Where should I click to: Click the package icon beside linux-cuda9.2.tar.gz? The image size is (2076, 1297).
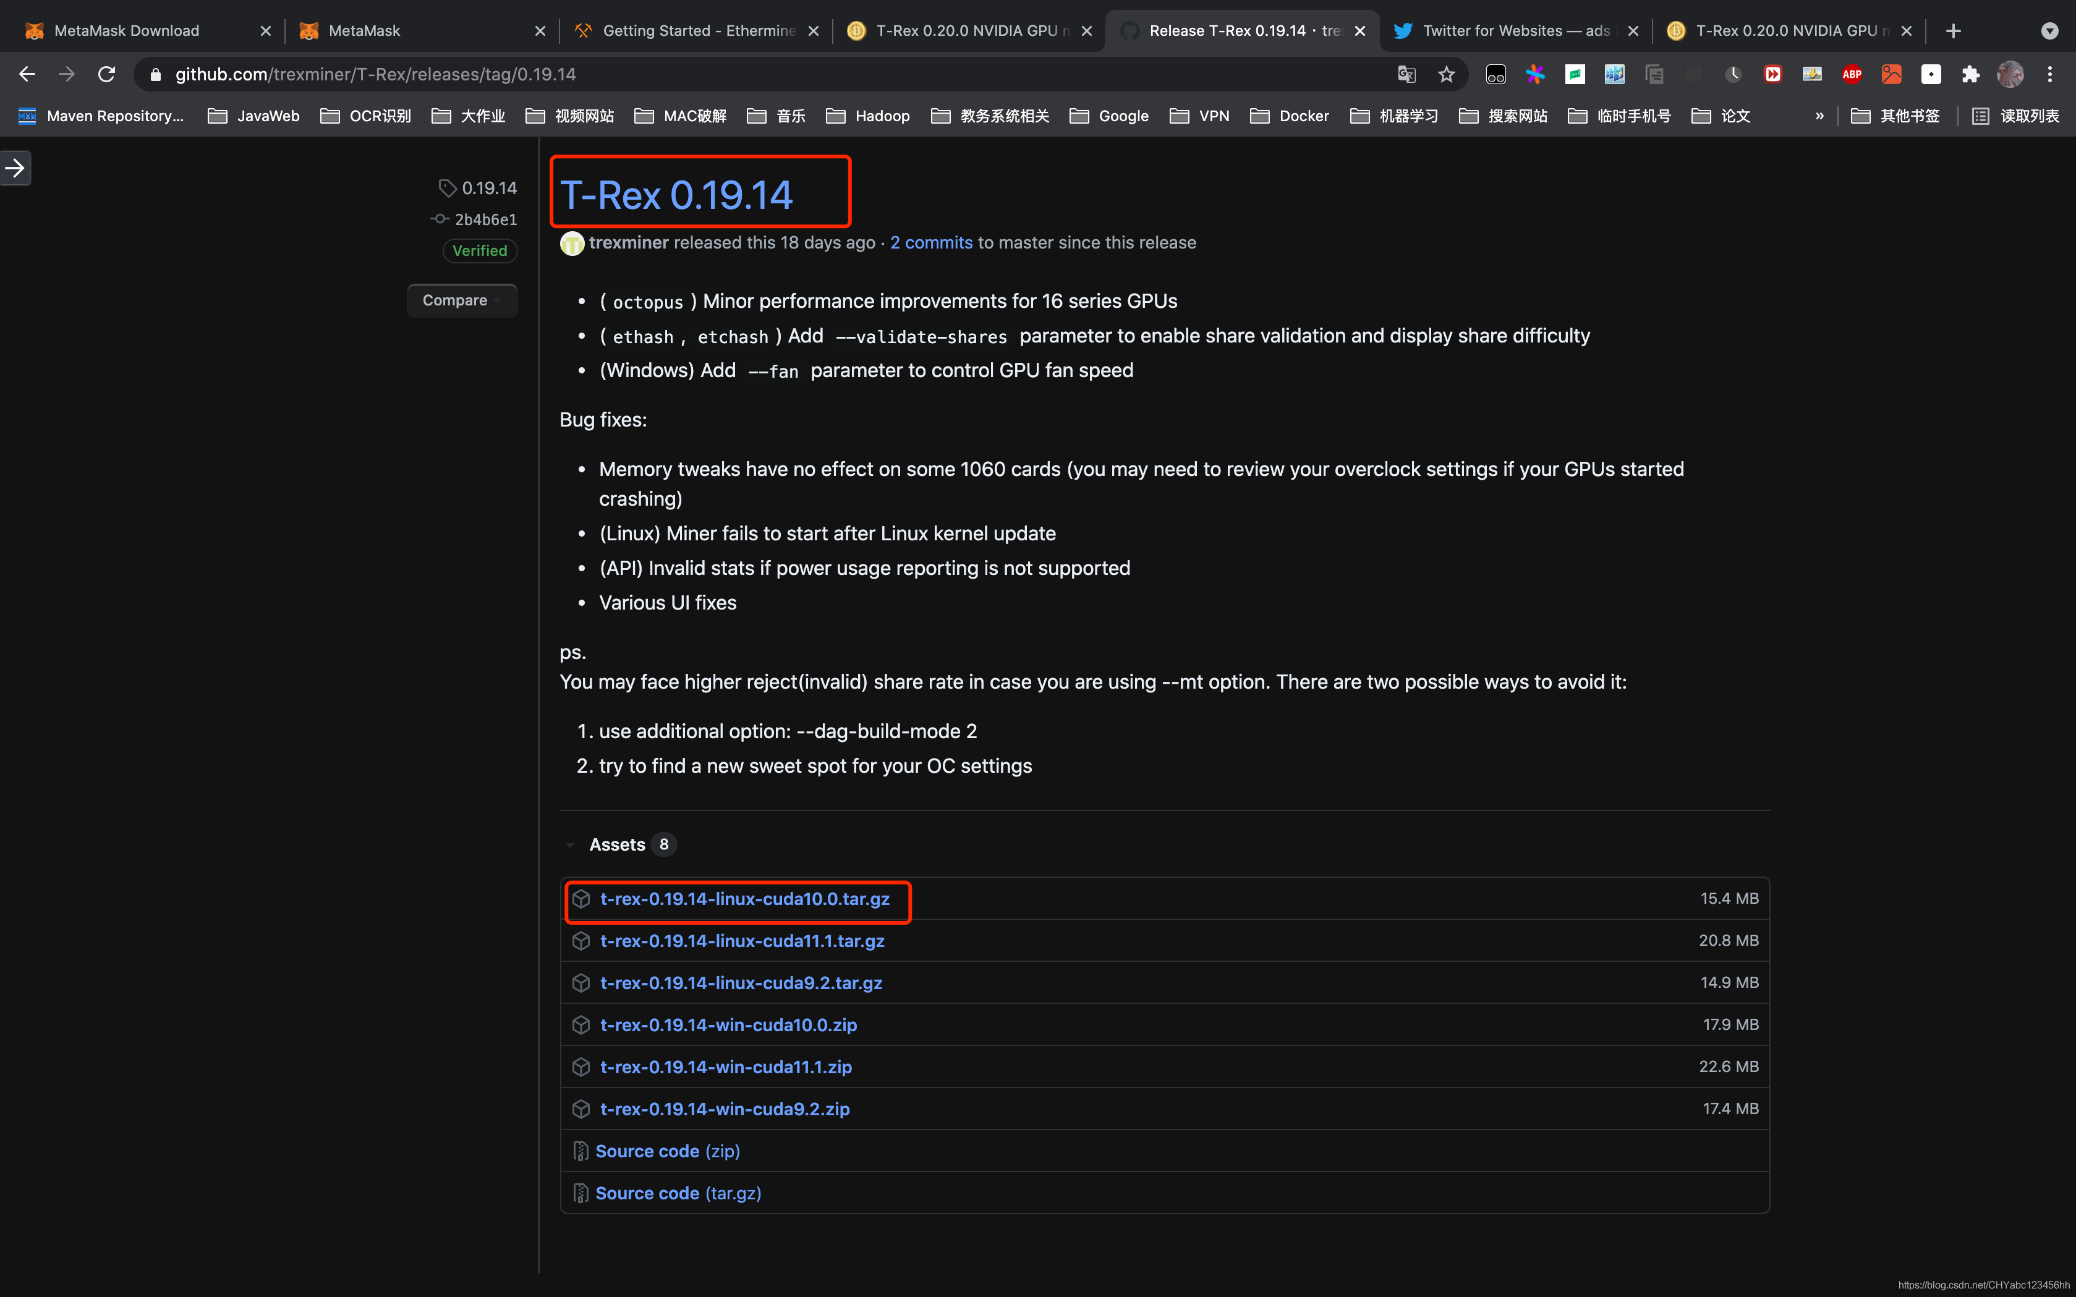click(581, 983)
